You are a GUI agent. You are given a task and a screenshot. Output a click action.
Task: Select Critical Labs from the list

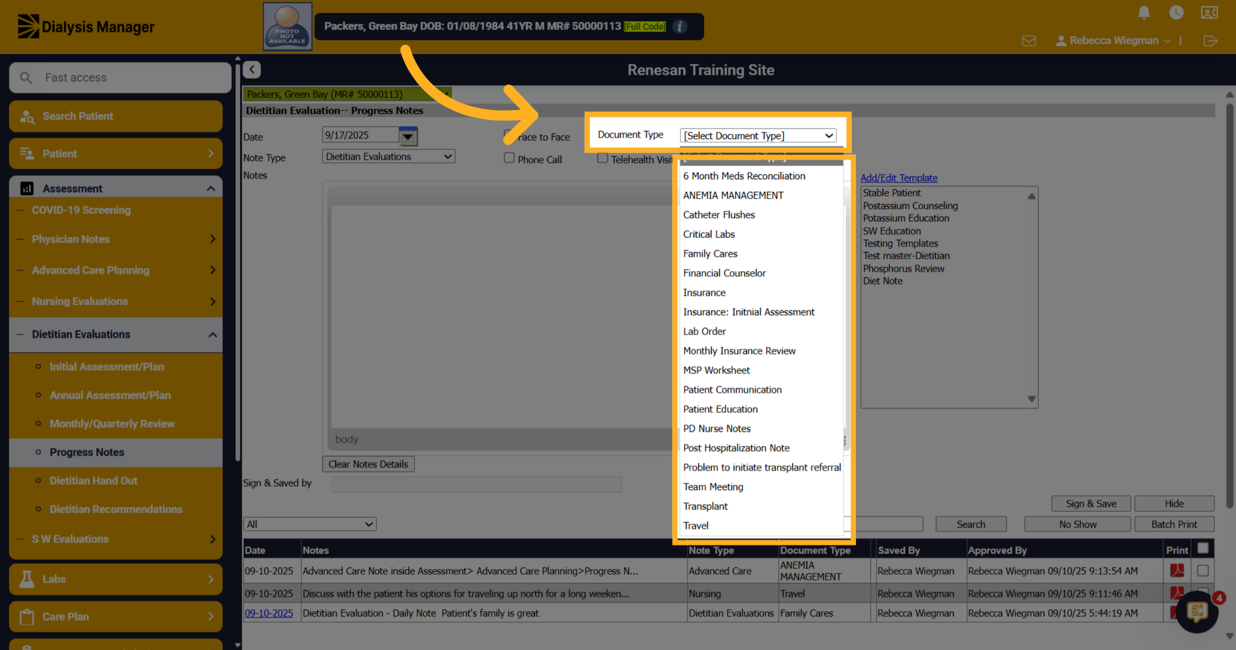coord(709,234)
